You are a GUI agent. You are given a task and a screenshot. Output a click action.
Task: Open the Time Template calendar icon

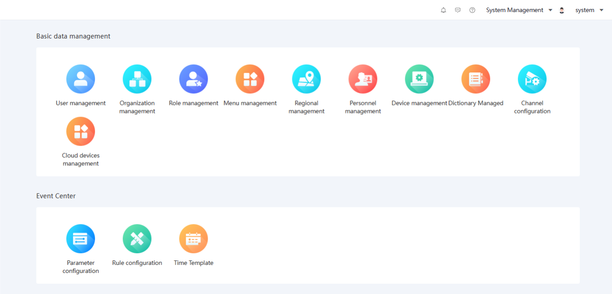tap(194, 239)
